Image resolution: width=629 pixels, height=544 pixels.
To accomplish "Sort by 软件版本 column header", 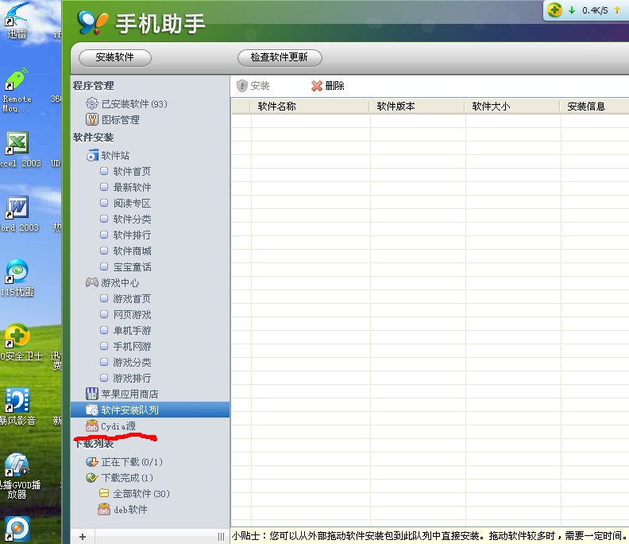I will [418, 107].
